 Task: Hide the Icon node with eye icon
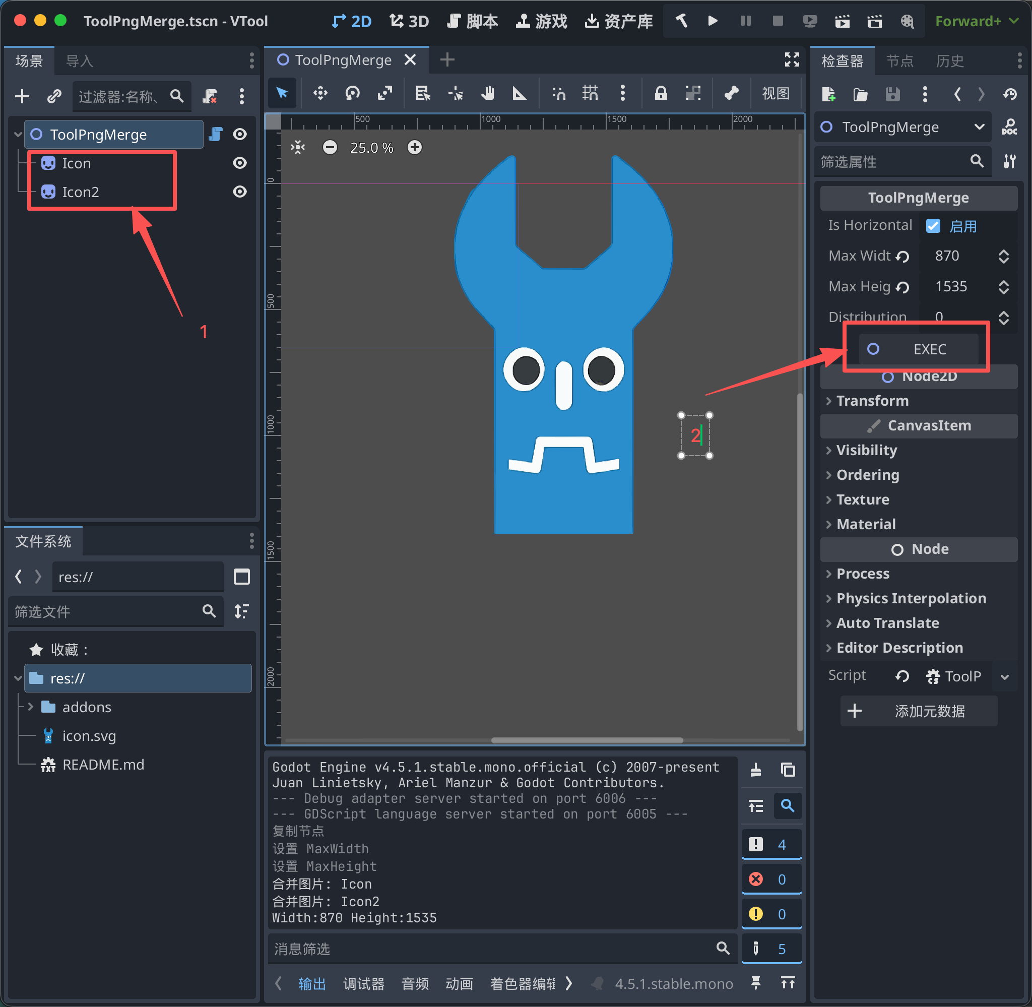point(239,163)
